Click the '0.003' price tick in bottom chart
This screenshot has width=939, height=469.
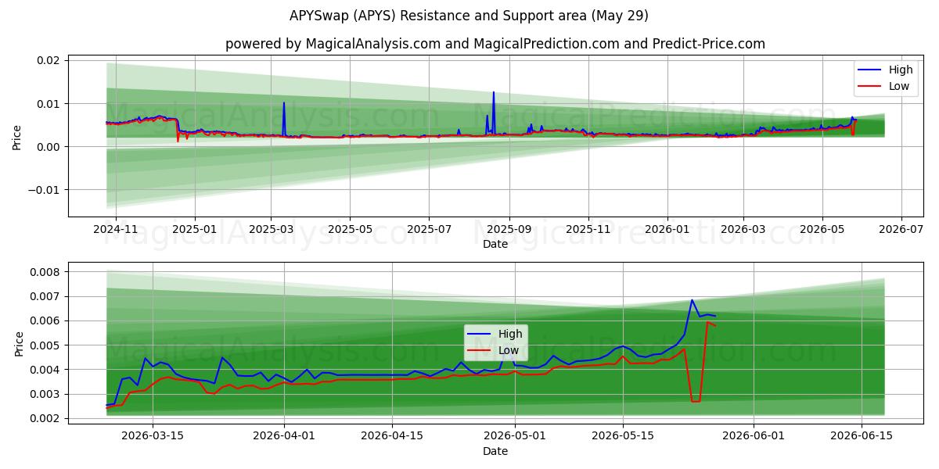point(46,394)
